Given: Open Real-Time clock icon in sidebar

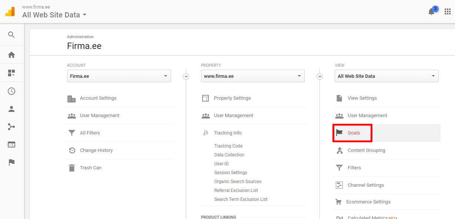Looking at the screenshot, I should [x=11, y=91].
